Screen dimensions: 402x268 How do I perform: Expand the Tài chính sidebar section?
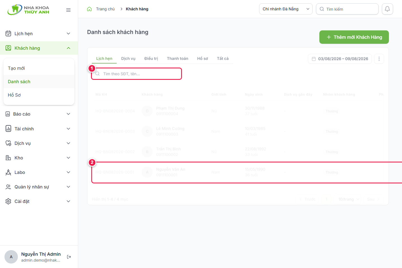68,129
